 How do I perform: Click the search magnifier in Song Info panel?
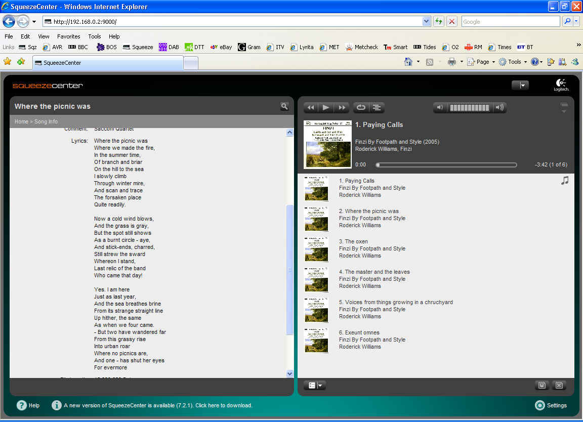tap(284, 106)
